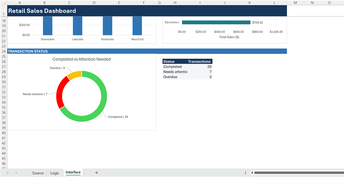This screenshot has height=177, width=344.
Task: Select the cell with value 3 in table
Action: tap(200, 77)
